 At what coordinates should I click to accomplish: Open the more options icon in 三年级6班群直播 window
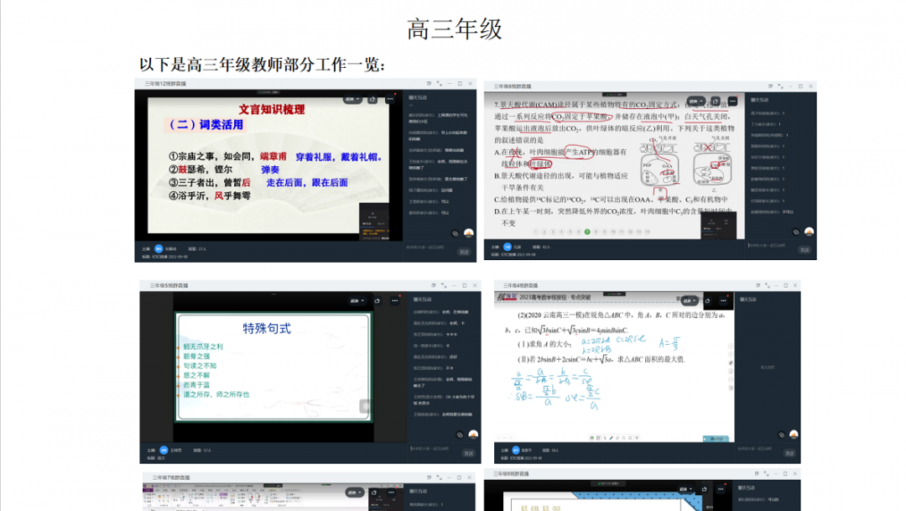click(732, 102)
